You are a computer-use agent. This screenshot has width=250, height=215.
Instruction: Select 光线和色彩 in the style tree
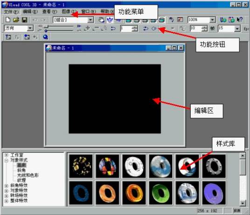pos(28,175)
